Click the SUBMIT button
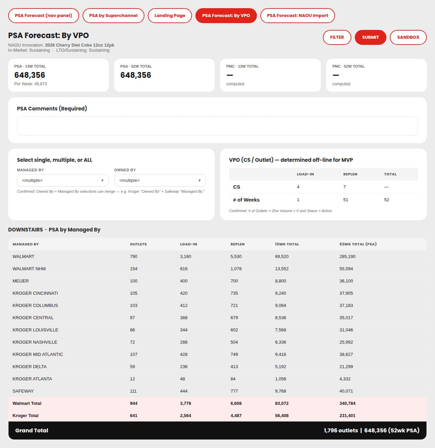Image resolution: width=435 pixels, height=448 pixels. (x=370, y=37)
